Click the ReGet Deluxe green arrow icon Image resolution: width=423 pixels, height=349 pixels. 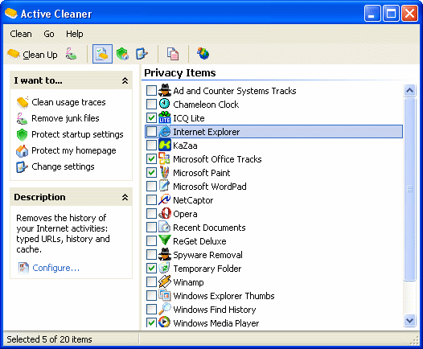(x=164, y=240)
